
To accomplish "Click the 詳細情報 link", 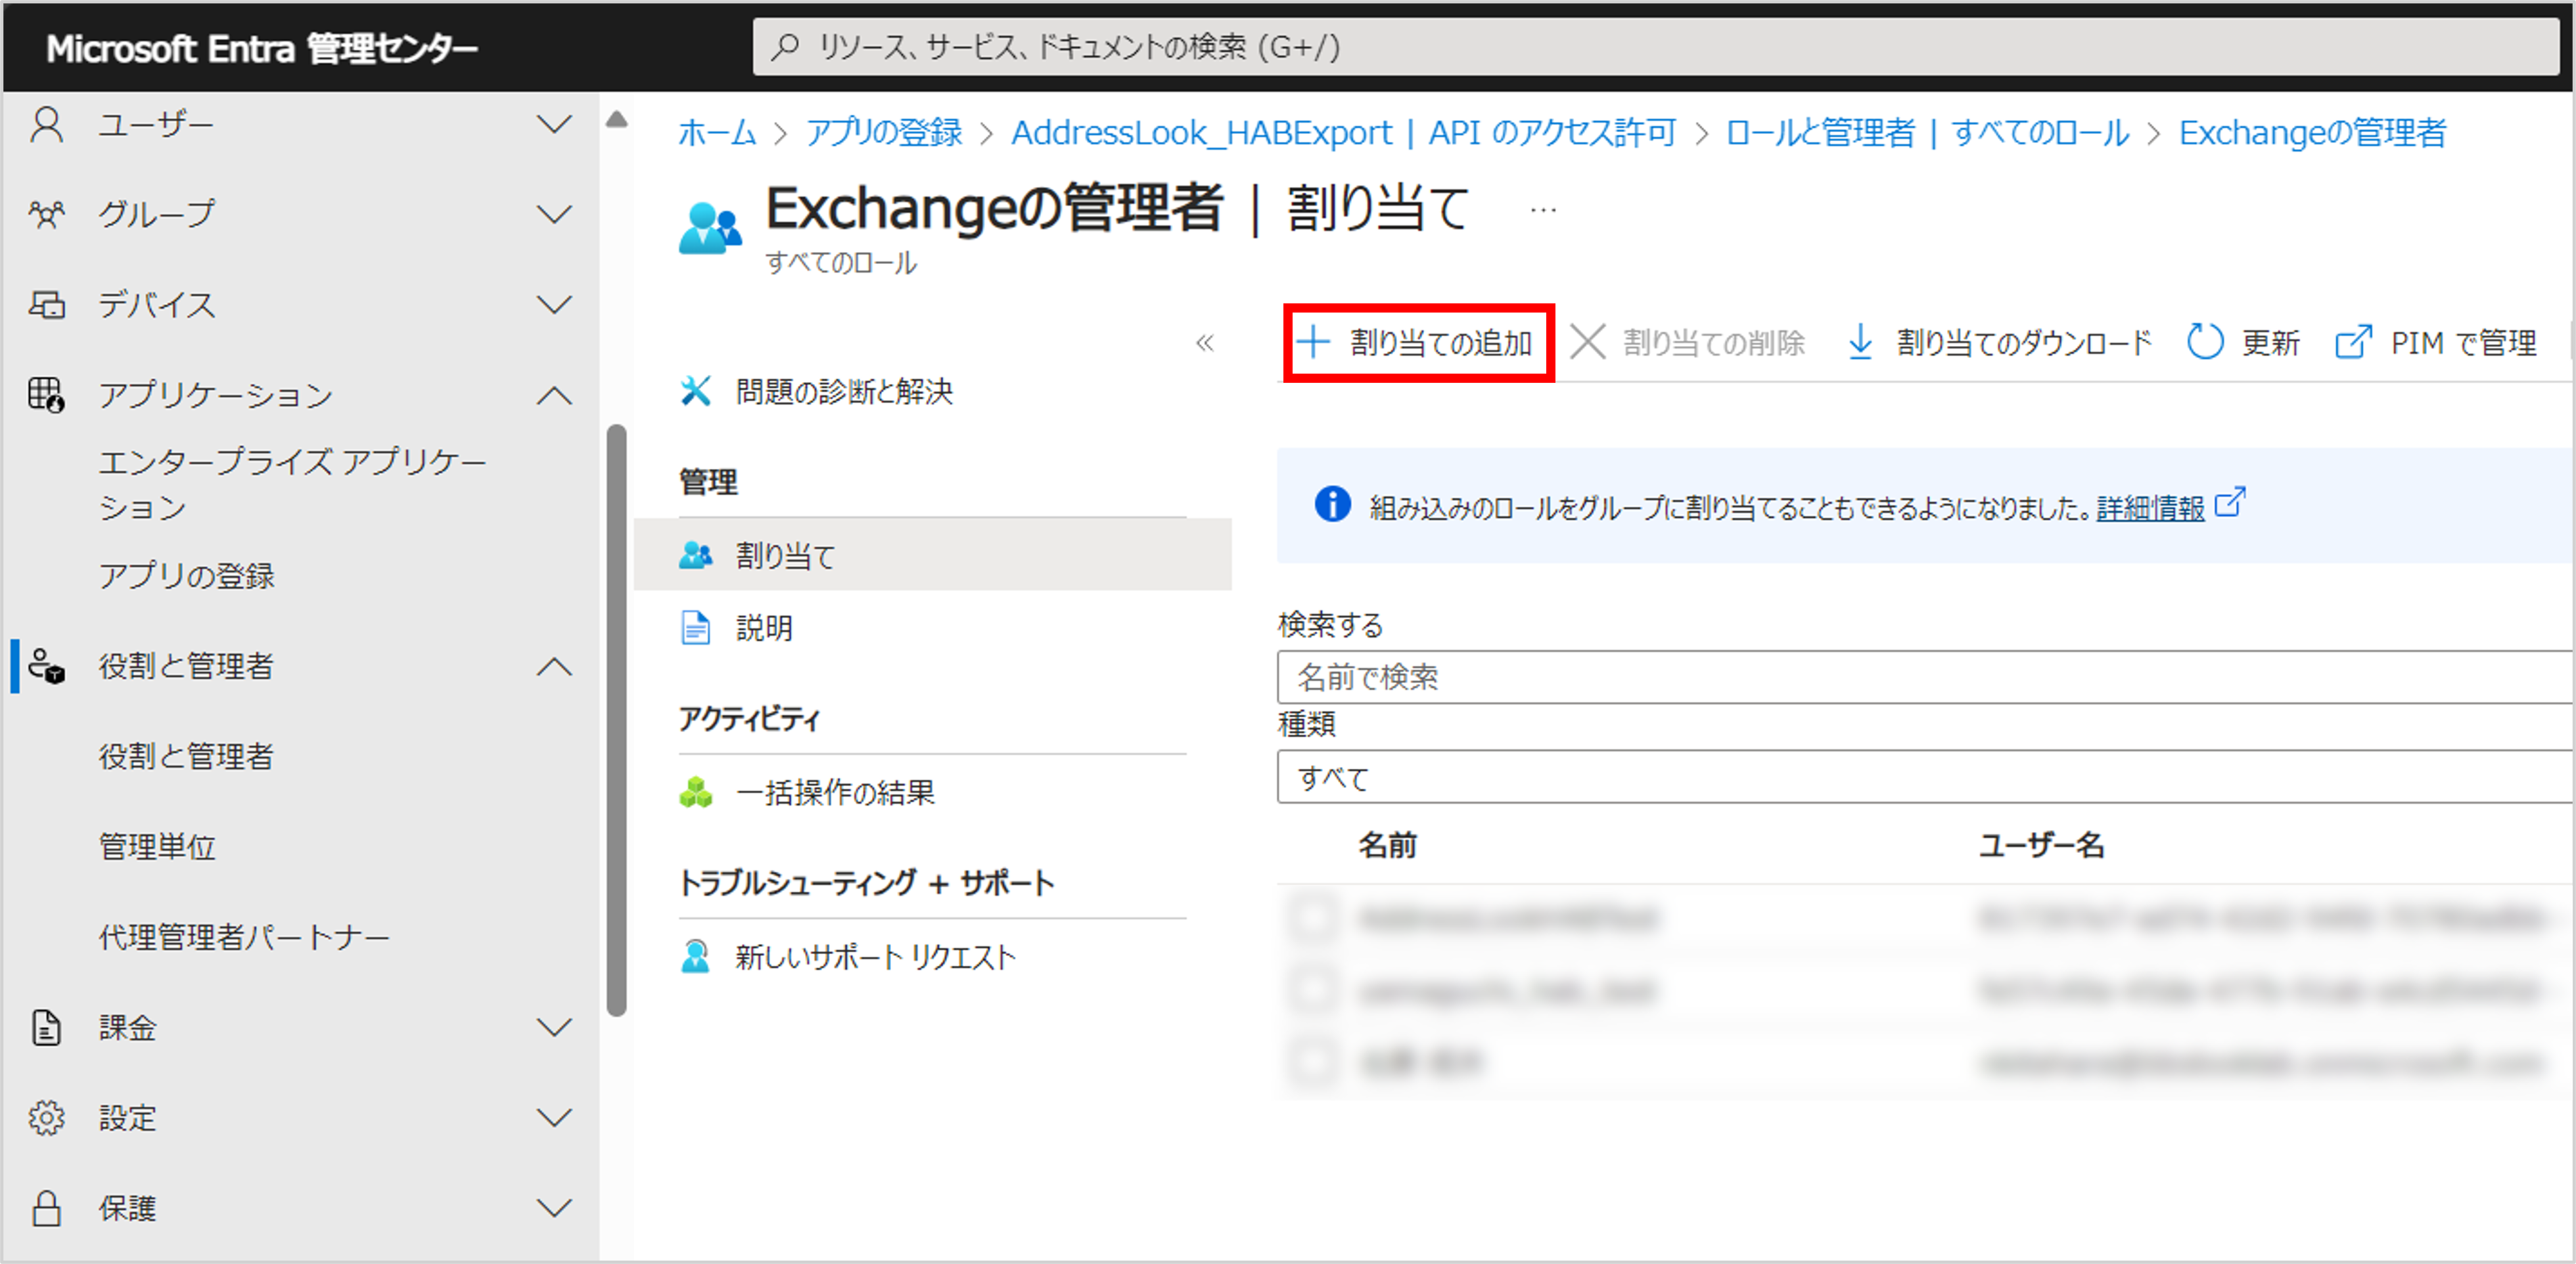I will click(2150, 509).
